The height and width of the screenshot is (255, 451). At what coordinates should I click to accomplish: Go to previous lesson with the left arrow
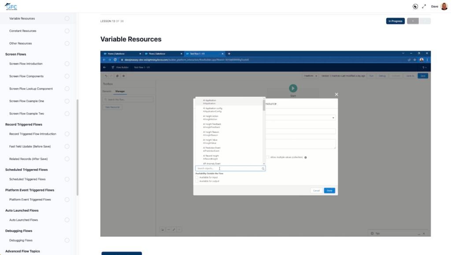413,21
